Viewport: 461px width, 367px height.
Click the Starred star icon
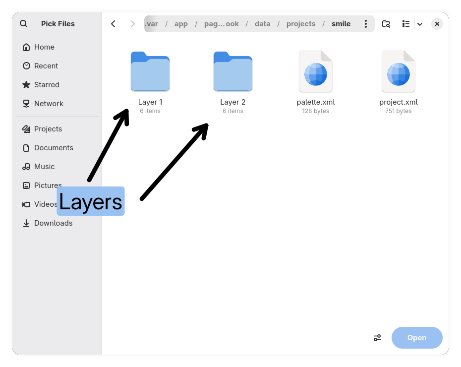(x=26, y=85)
